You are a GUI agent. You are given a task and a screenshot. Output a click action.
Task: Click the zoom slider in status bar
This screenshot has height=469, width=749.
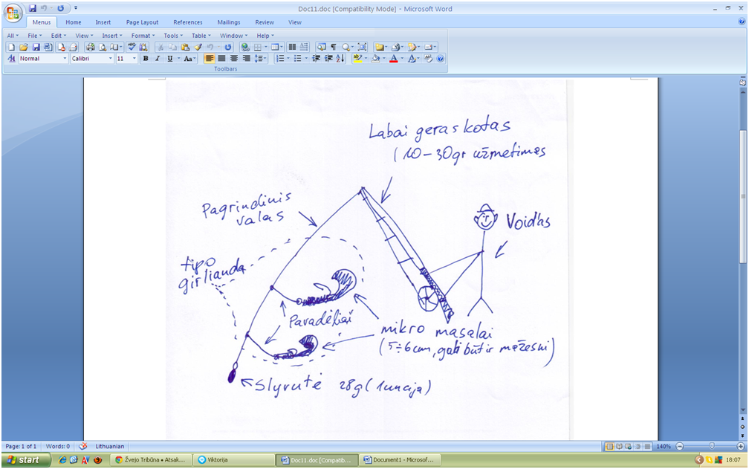pos(711,446)
